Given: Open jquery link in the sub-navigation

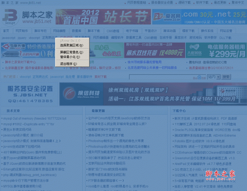Looking at the screenshot, I should point(22,38).
